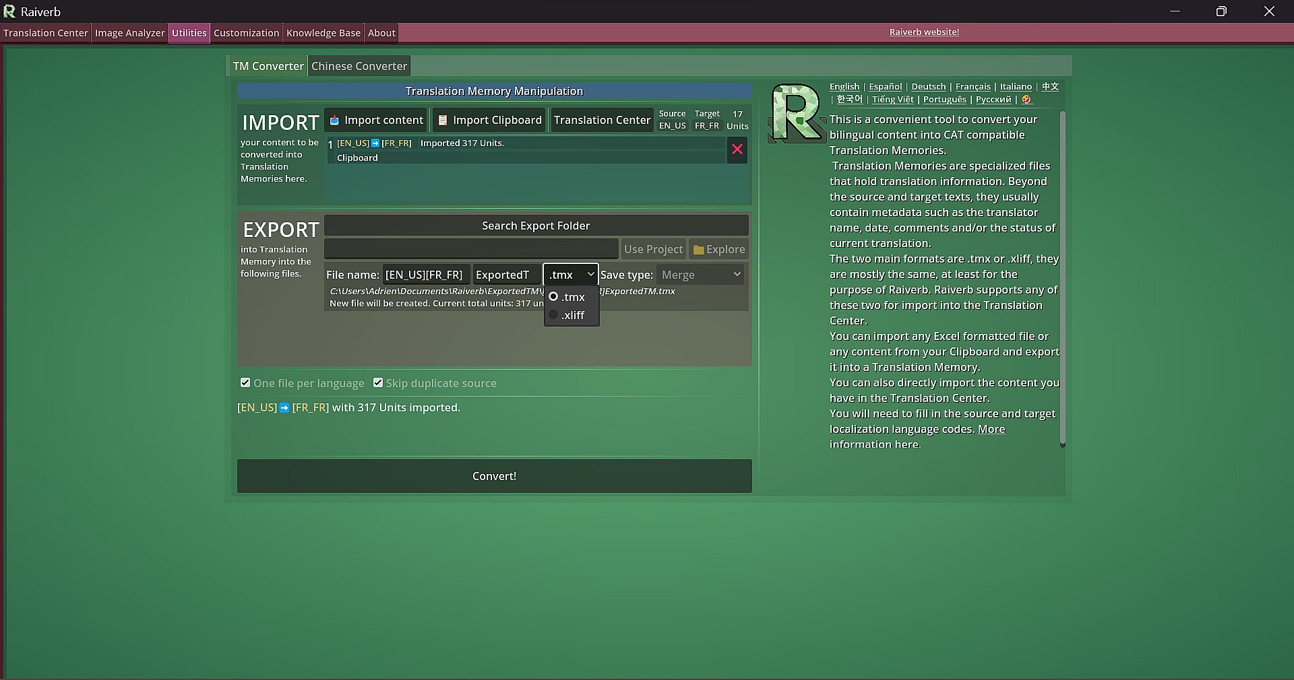This screenshot has height=680, width=1294.
Task: Collapse the .tmx file format dropdown
Action: 571,275
